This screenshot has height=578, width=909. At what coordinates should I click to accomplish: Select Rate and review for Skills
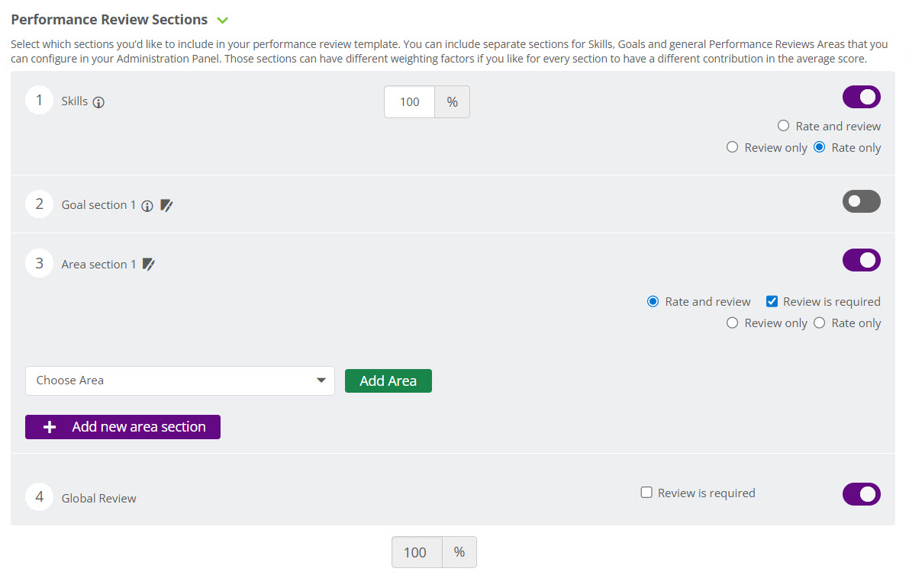coord(783,126)
